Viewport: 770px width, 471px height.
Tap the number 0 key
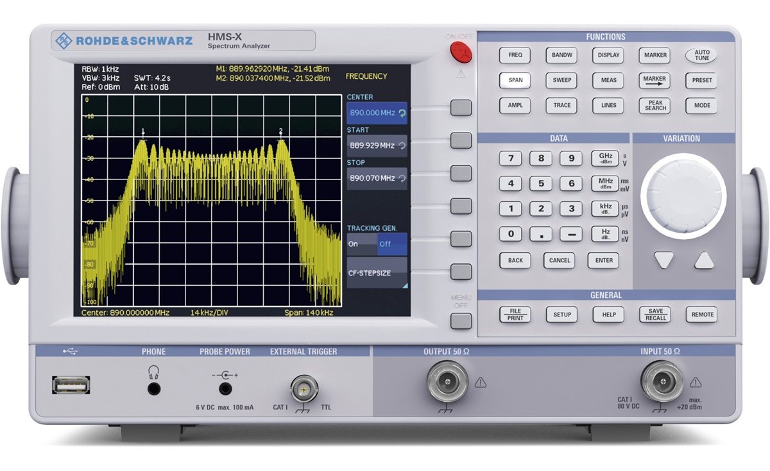pyautogui.click(x=511, y=234)
